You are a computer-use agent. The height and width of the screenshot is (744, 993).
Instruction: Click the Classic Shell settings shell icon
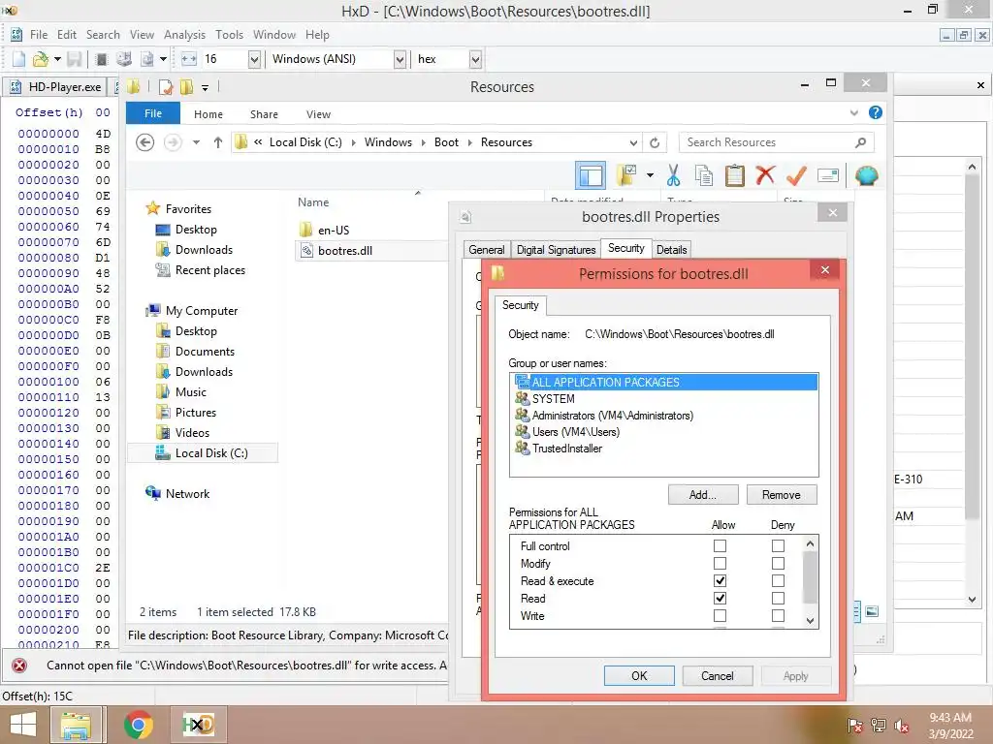[866, 175]
